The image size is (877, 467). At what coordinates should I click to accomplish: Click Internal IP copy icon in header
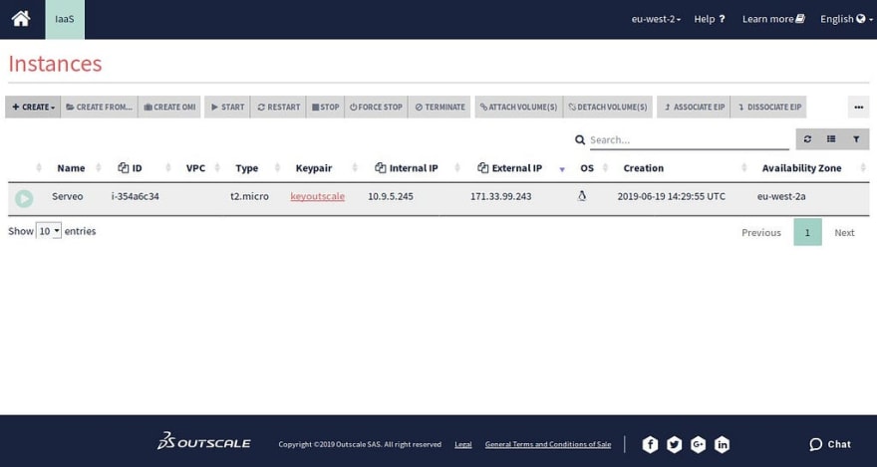coord(381,167)
